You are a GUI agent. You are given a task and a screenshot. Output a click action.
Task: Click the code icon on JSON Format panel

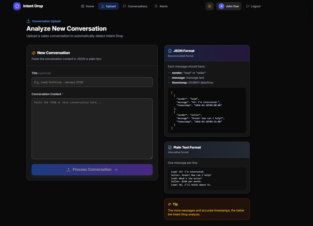point(170,51)
